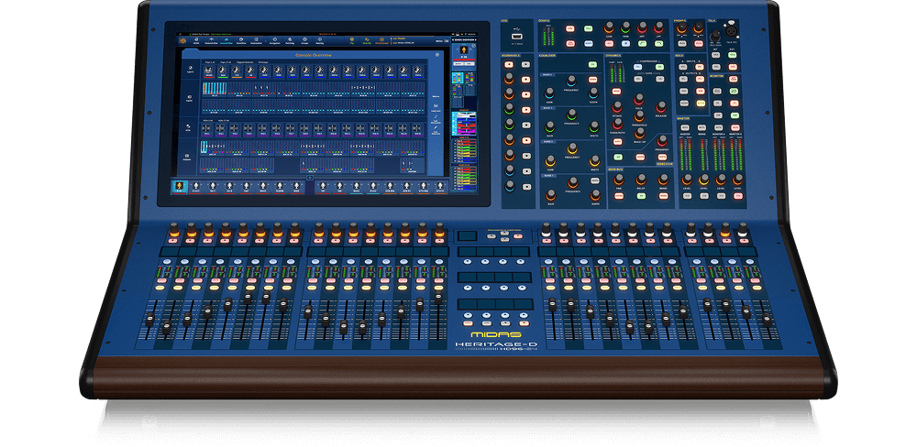Toggle Monitor B MUTE button in Master section
Viewport: 917px width, 447px height.
click(735, 127)
